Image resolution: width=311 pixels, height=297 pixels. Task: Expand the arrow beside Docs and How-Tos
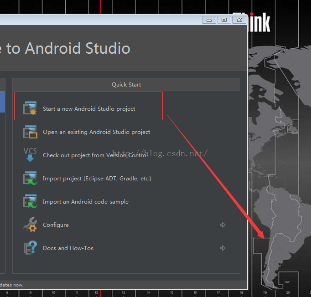click(223, 248)
